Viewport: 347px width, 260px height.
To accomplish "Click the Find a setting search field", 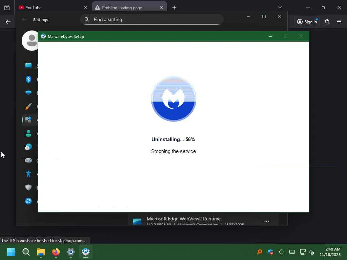I will [x=151, y=19].
